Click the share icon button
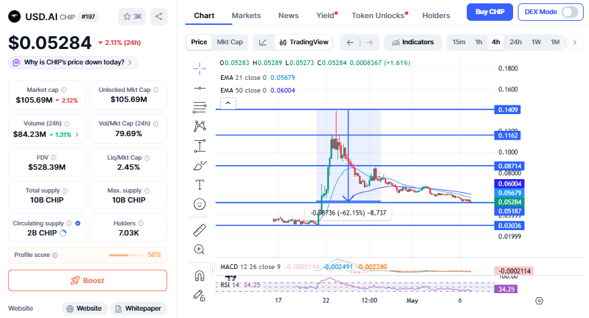The height and width of the screenshot is (318, 589). 159,17
